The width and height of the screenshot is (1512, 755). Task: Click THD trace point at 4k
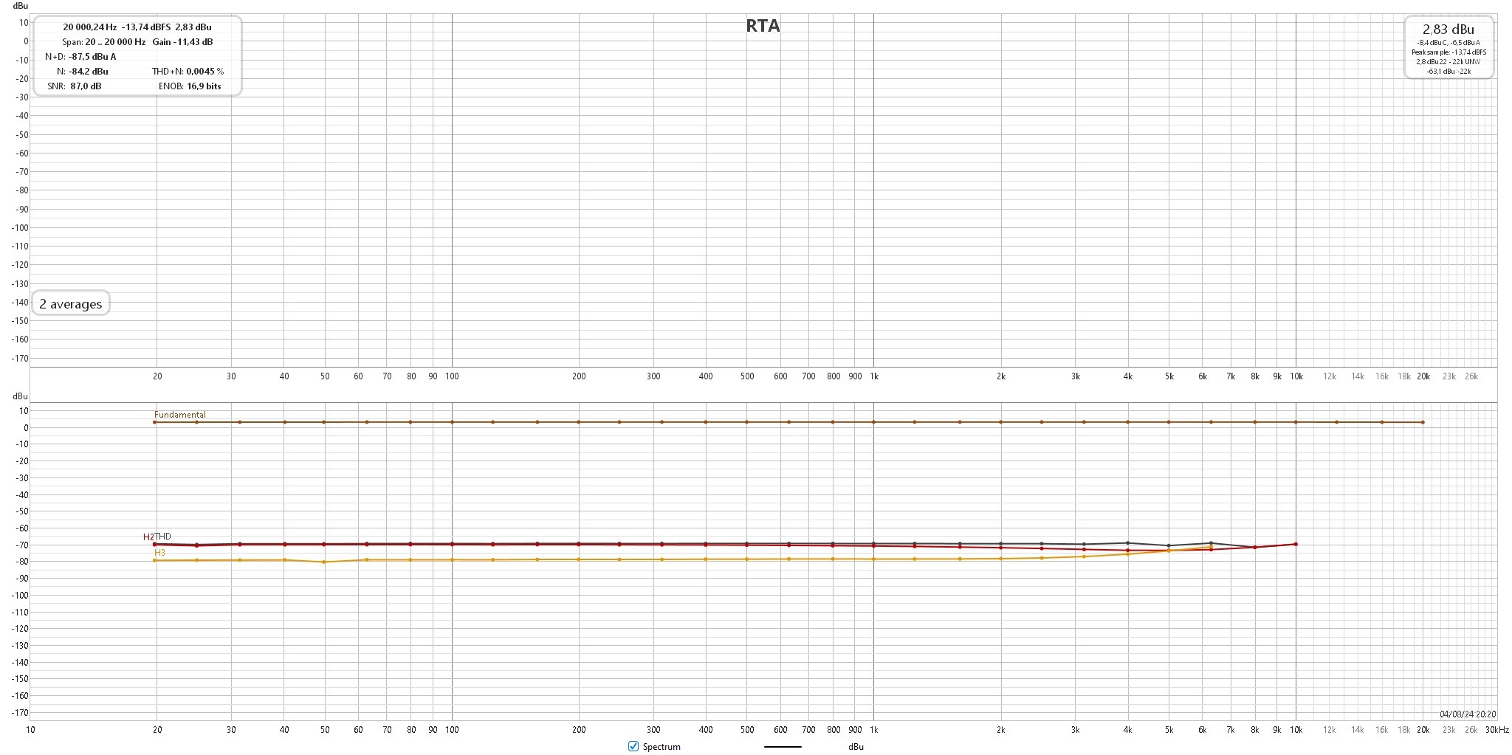point(1127,543)
